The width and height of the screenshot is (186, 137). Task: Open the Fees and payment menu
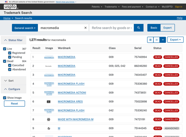click(x=132, y=7)
